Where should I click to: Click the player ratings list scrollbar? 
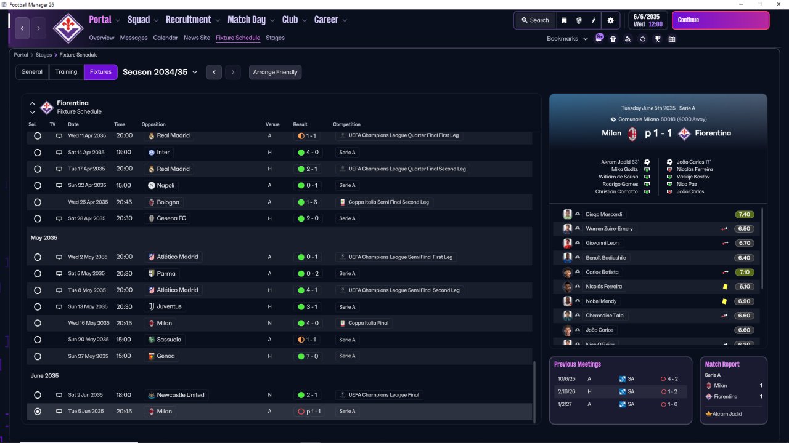pos(762,249)
